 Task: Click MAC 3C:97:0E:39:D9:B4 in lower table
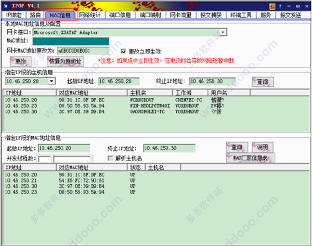coord(82,186)
